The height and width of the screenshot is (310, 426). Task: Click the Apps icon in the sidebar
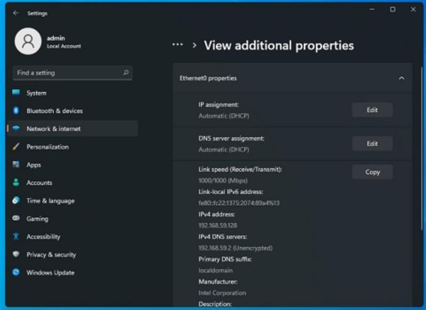(16, 165)
